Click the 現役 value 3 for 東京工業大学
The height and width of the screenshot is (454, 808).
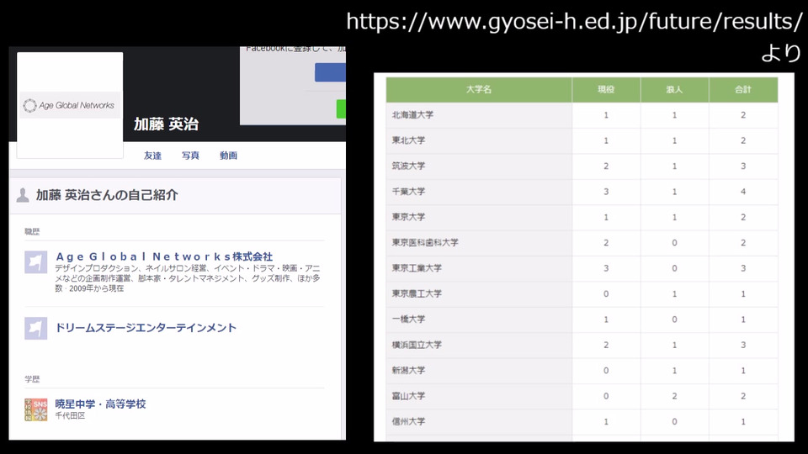point(606,268)
